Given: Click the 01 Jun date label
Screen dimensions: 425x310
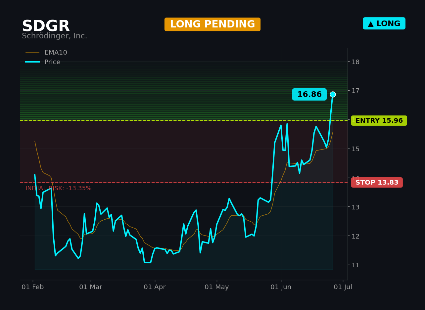Looking at the screenshot, I should click(x=281, y=287).
